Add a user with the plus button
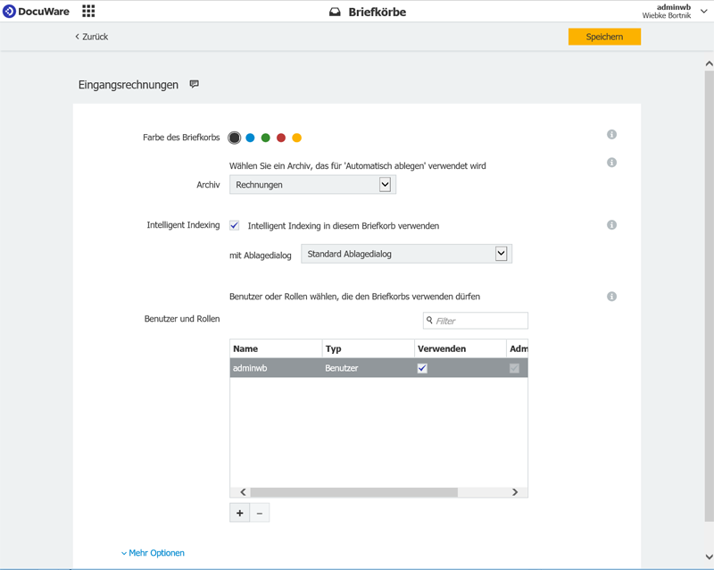 click(x=240, y=513)
